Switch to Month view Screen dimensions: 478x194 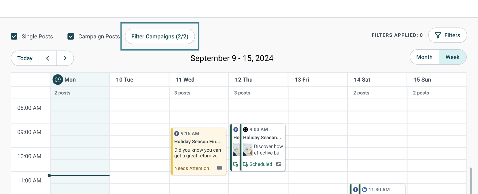coord(424,57)
